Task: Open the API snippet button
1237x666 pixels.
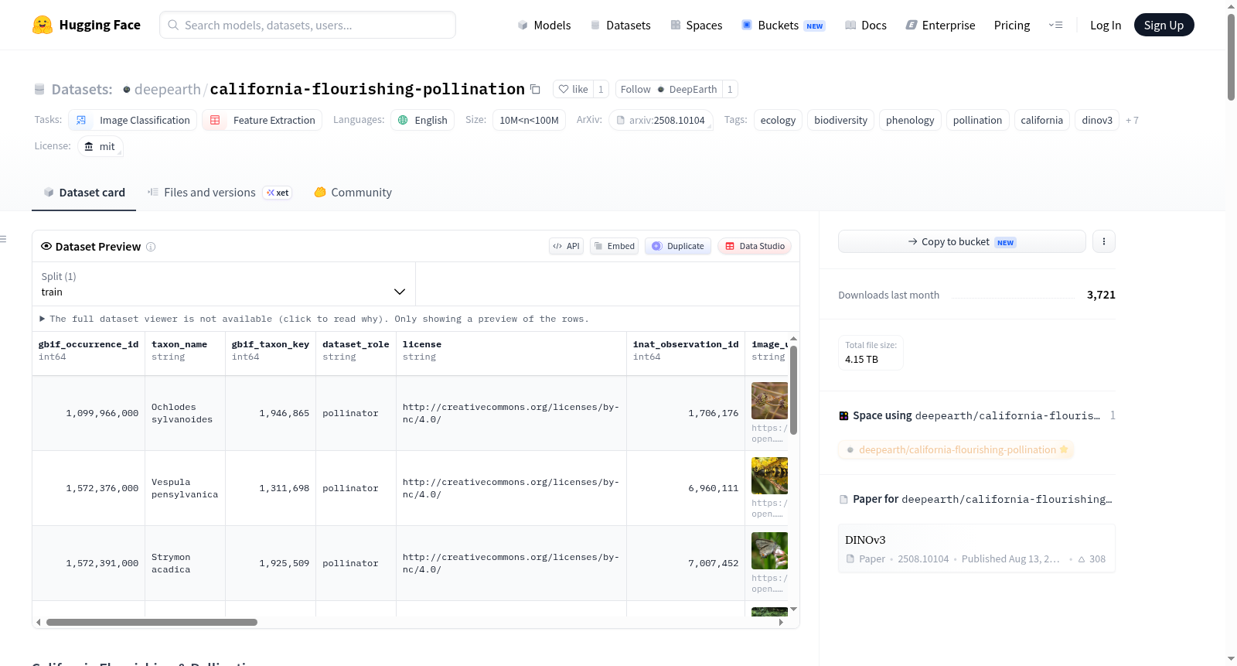Action: [566, 246]
